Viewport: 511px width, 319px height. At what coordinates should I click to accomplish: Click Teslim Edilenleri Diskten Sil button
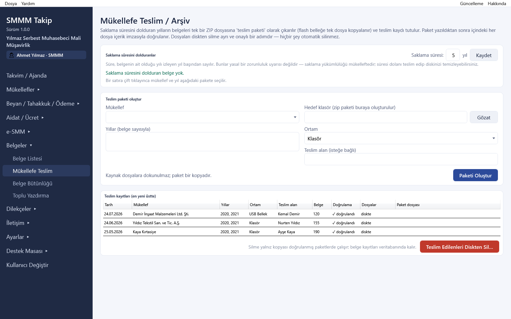click(459, 247)
